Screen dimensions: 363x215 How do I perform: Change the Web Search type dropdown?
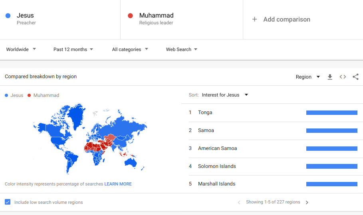click(182, 49)
